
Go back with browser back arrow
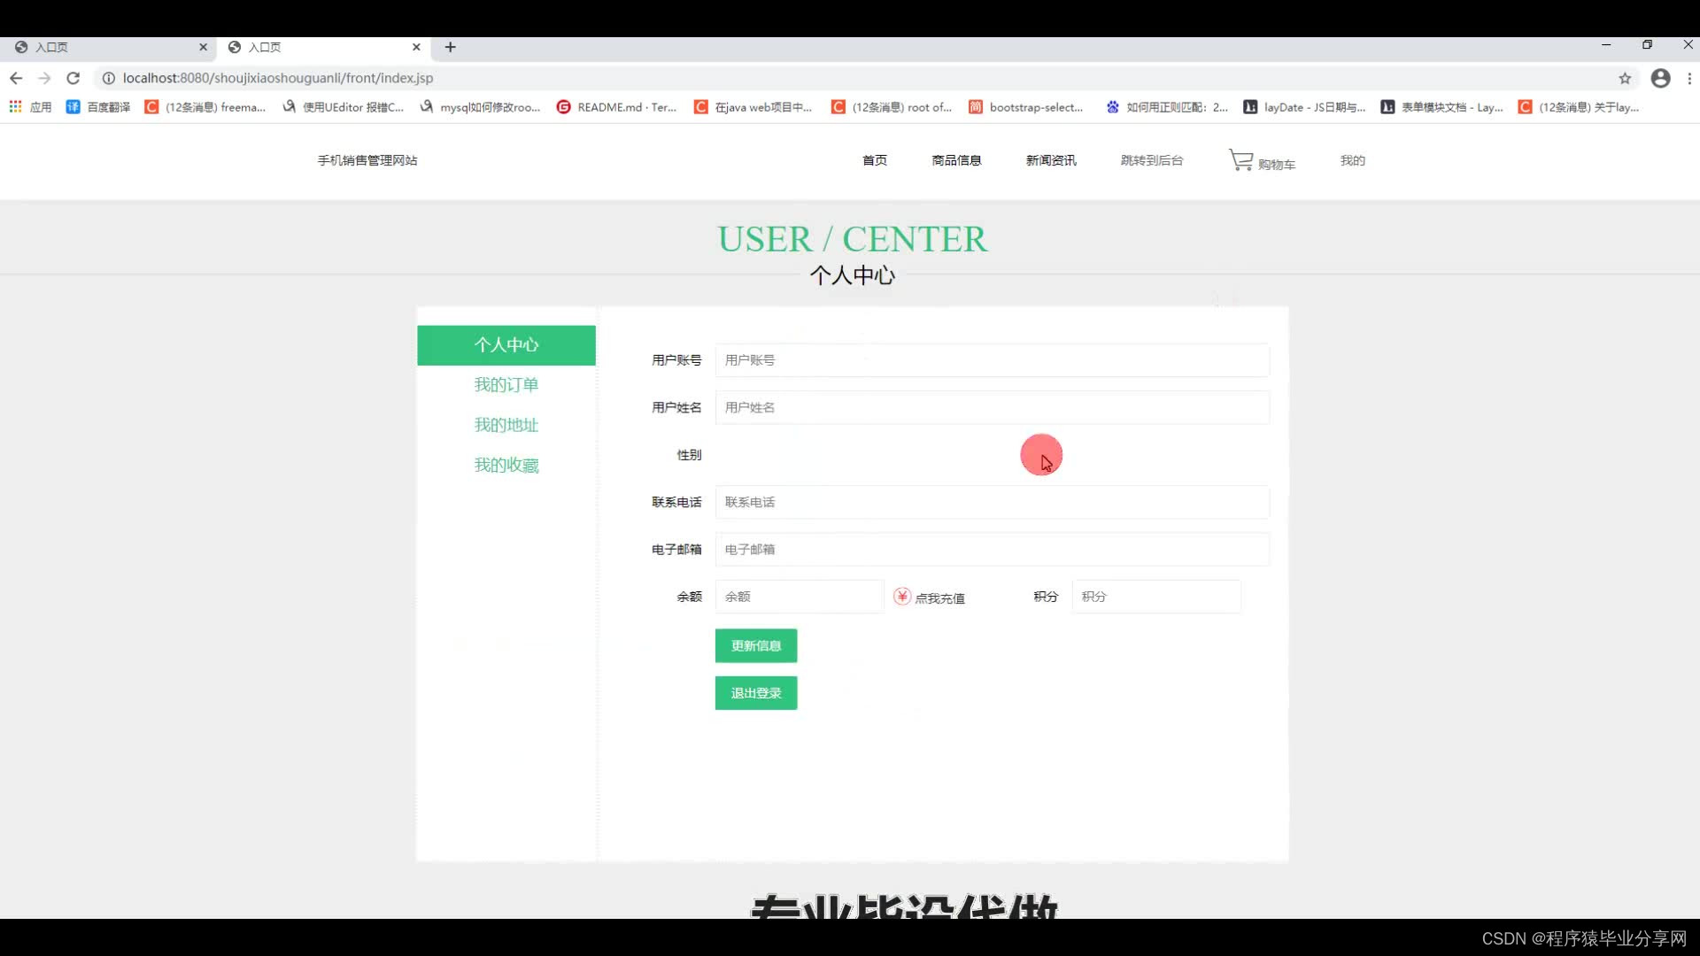click(x=16, y=78)
